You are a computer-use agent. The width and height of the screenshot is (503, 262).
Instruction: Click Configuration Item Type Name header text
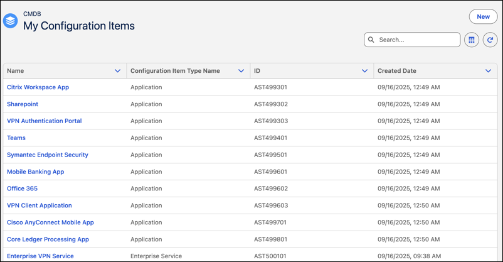click(175, 71)
